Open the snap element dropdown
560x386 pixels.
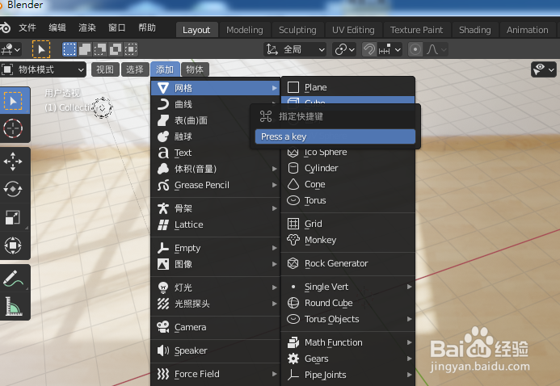pos(389,49)
